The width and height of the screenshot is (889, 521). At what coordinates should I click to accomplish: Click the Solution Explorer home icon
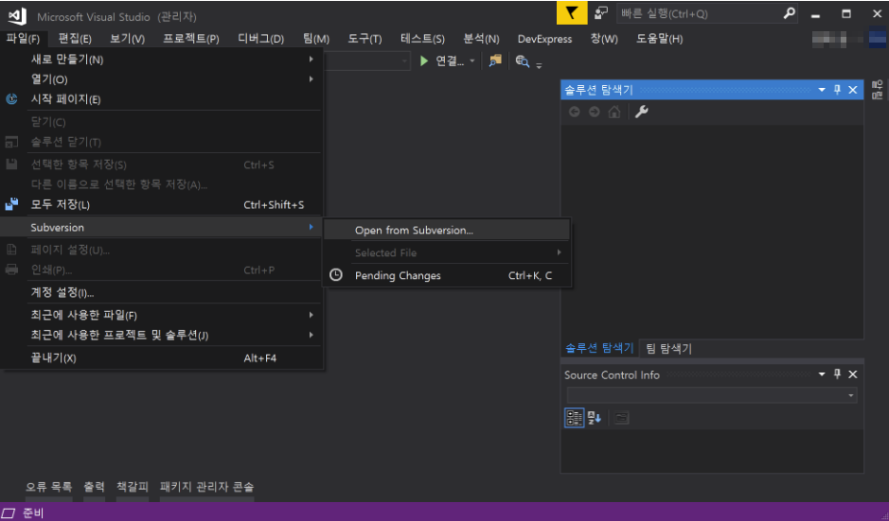[614, 112]
